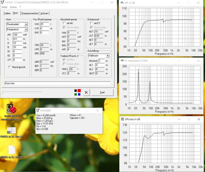Click the four colored squares icon
Screen dimensions: 205x172
point(77,92)
